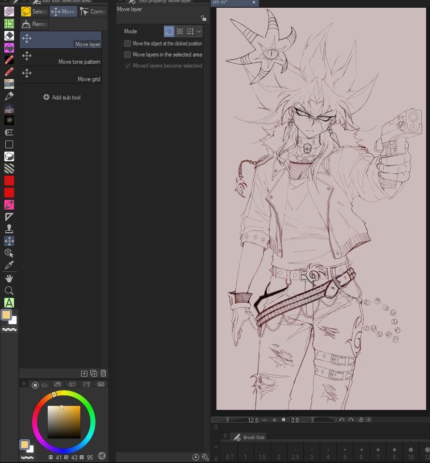
Task: Select the Operation cube-and-cursor tool
Action: tap(9, 253)
